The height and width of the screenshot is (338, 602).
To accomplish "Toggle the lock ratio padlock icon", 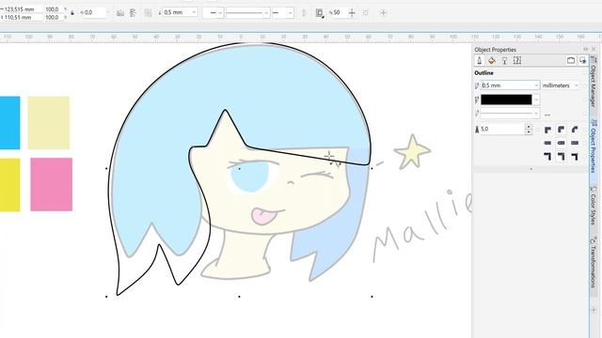I will point(72,13).
